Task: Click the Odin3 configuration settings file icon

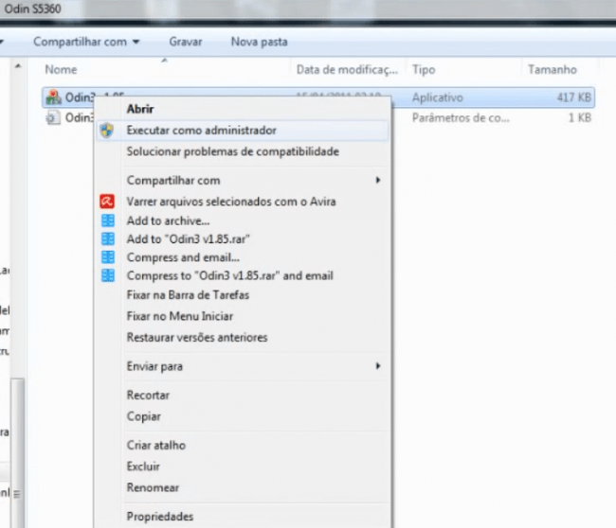Action: 54,118
